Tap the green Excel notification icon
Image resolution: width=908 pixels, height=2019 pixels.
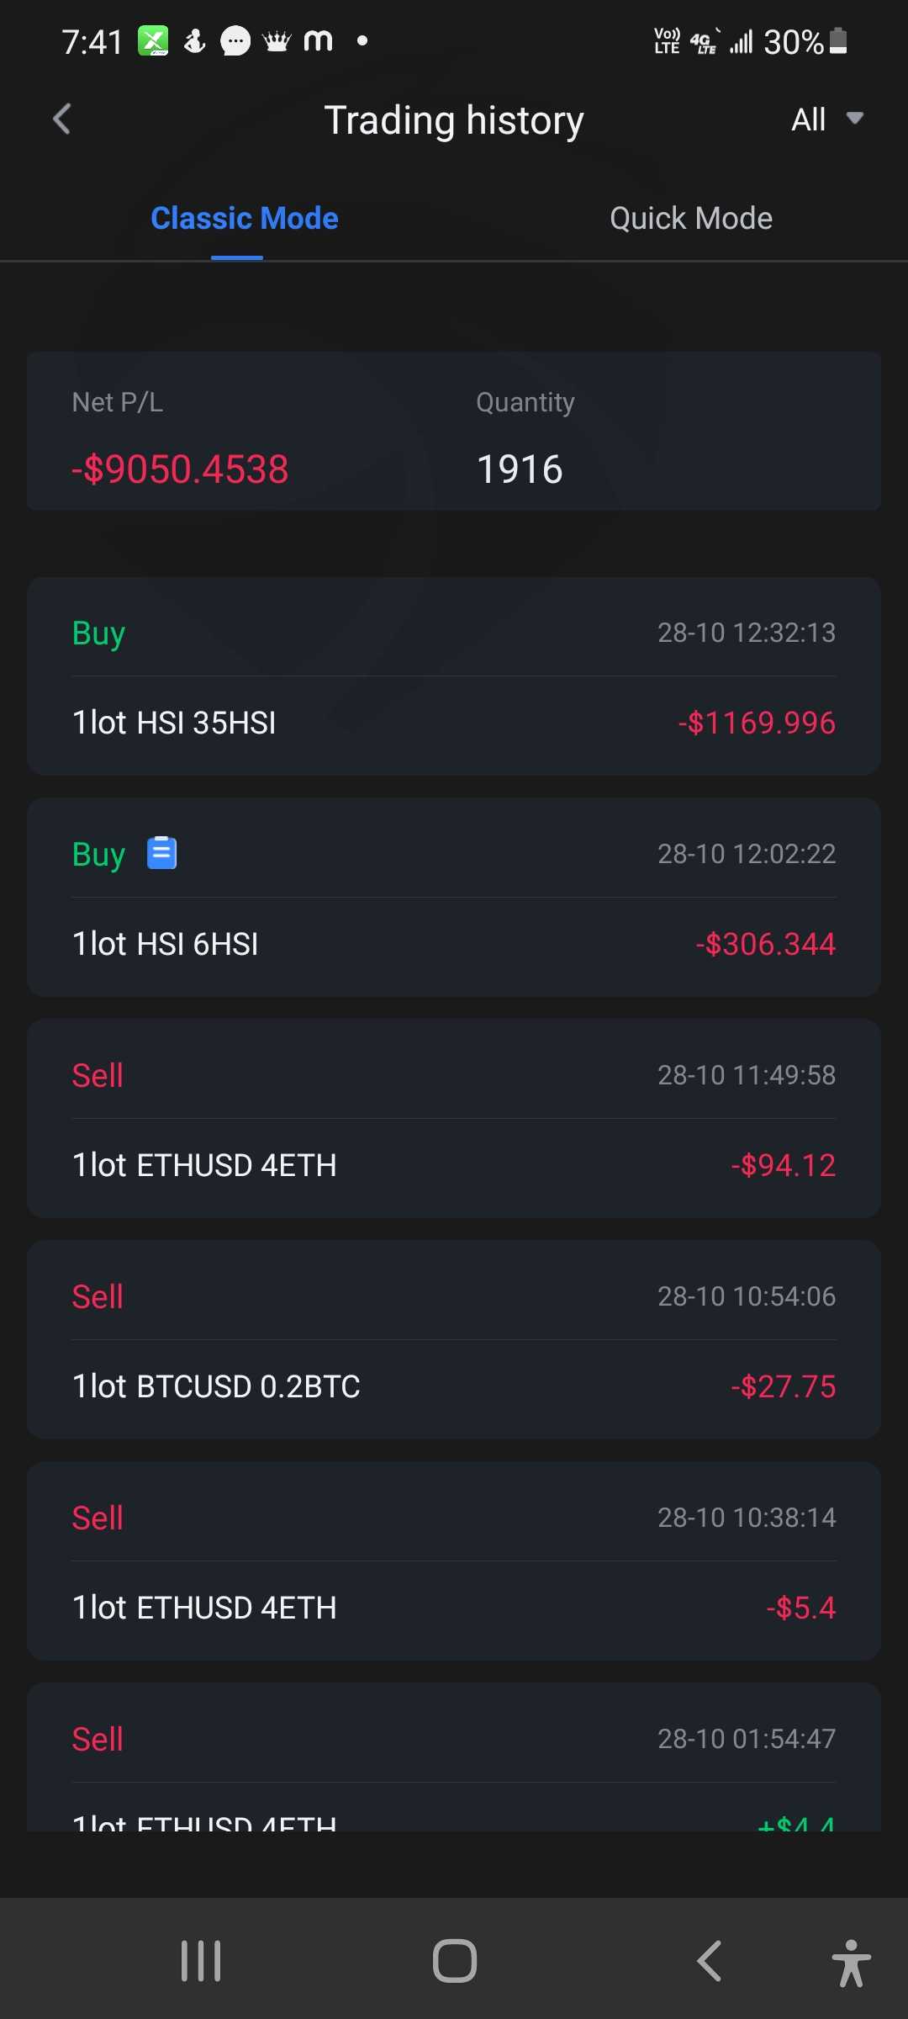(153, 40)
